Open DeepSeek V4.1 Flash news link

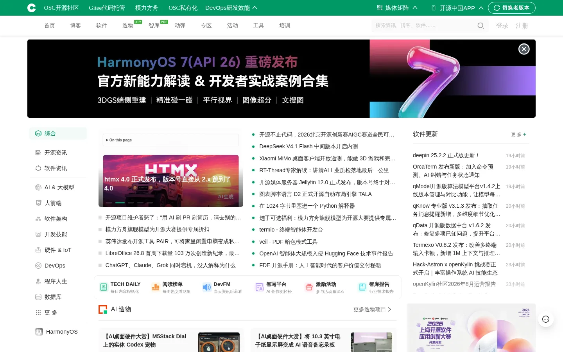click(308, 146)
